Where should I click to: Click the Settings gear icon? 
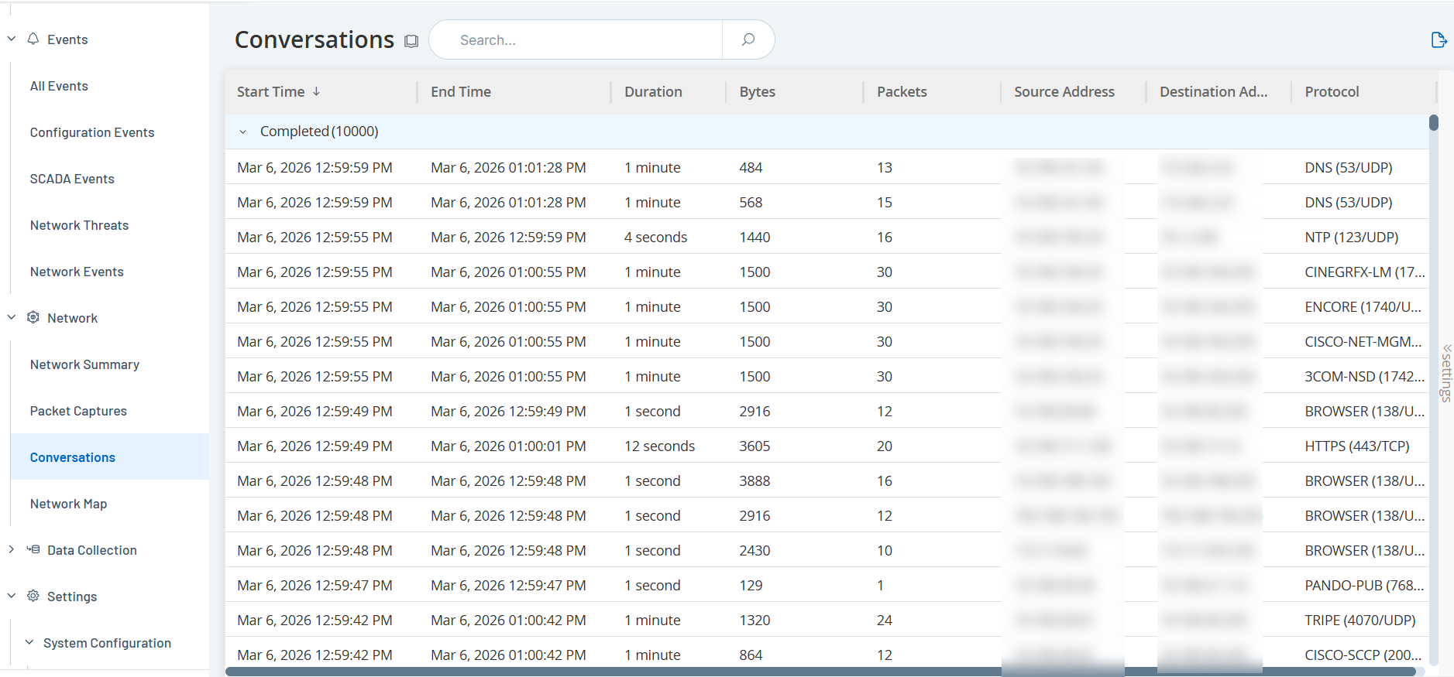point(33,596)
